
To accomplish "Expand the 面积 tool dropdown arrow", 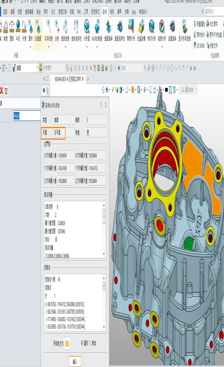I will [x=31, y=47].
